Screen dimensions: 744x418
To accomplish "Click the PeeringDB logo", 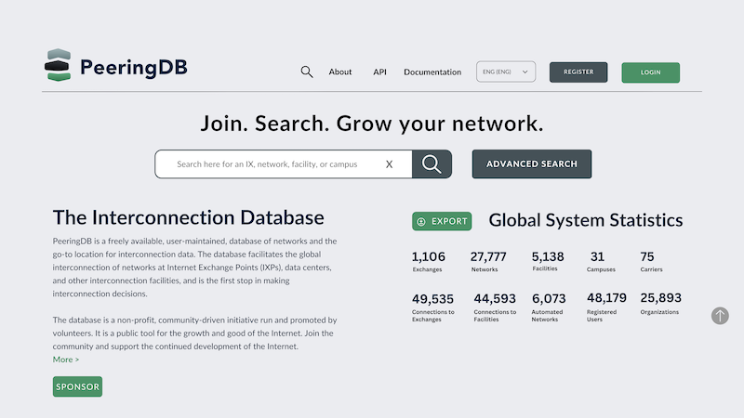I will (115, 66).
